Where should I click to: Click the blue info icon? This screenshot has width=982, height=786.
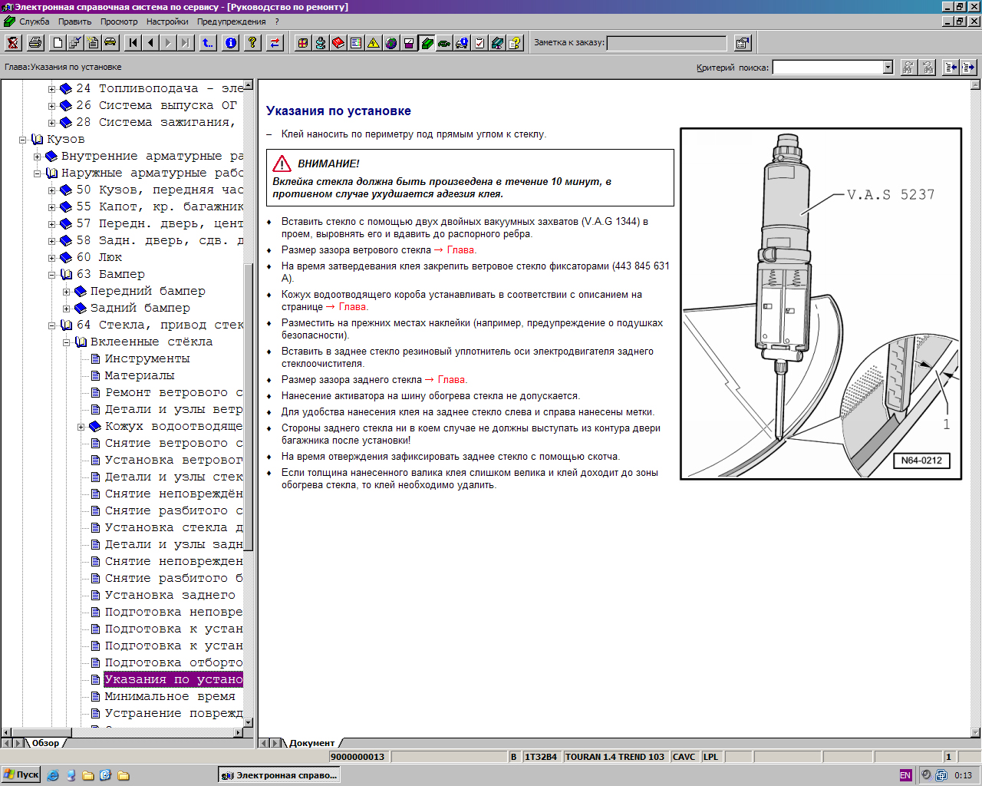point(230,43)
